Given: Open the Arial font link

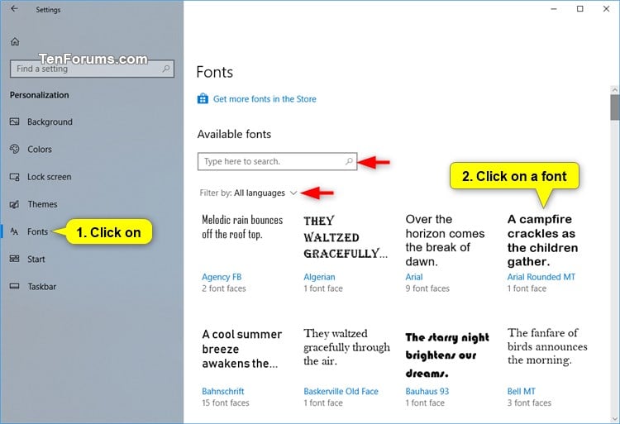Looking at the screenshot, I should click(x=414, y=277).
